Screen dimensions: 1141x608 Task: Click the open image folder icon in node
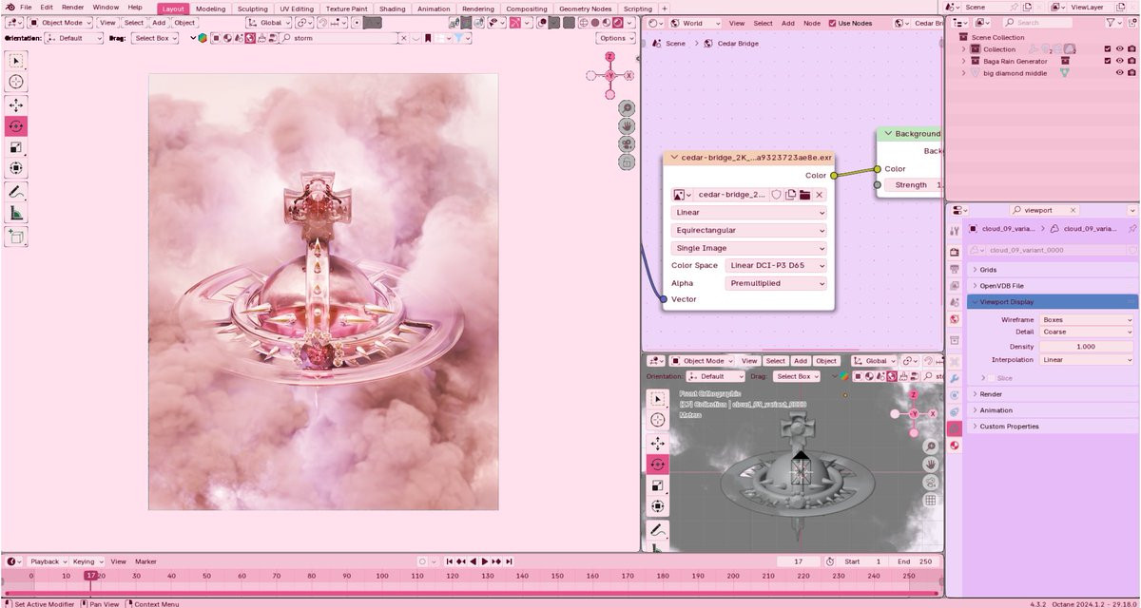pyautogui.click(x=804, y=195)
